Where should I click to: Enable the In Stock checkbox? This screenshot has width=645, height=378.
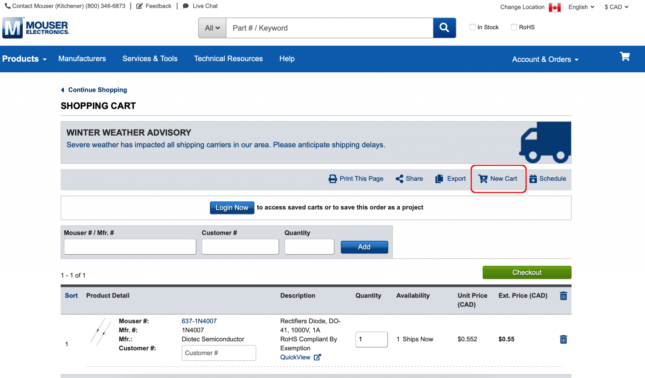[x=472, y=27]
